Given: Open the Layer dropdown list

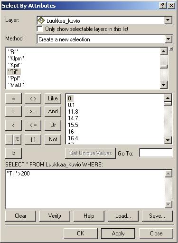Looking at the screenshot, I should coord(168,20).
